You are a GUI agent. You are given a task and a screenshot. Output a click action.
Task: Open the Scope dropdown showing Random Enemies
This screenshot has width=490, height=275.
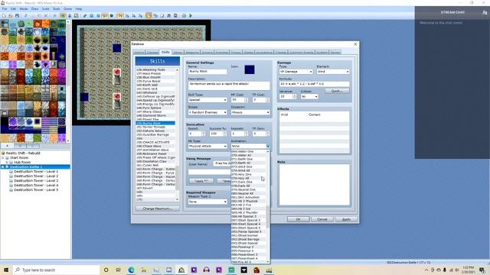207,112
